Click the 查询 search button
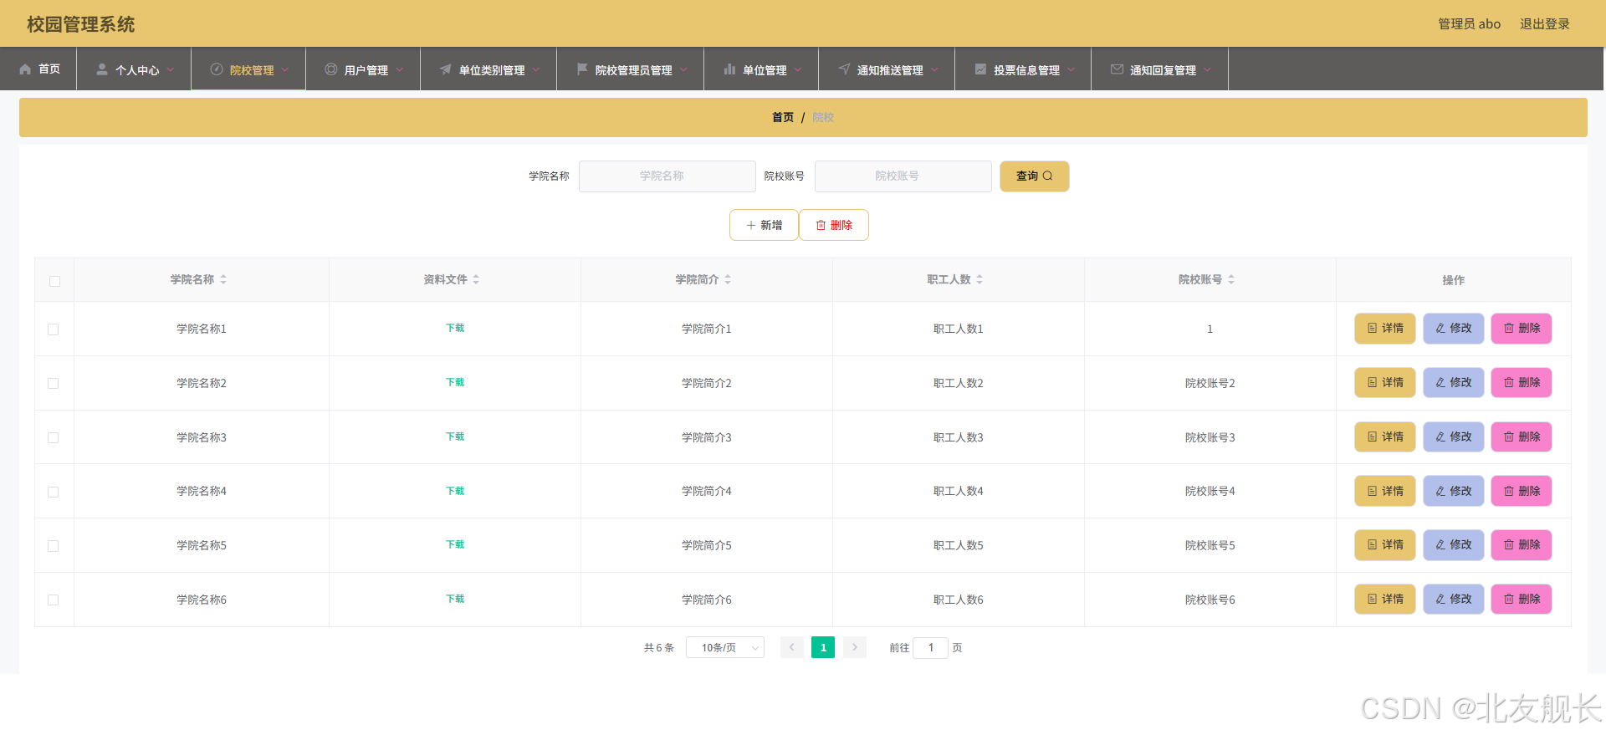 1034,176
